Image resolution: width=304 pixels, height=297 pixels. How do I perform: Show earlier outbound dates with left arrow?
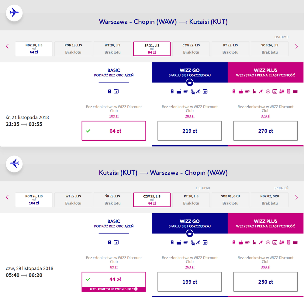(7, 46)
